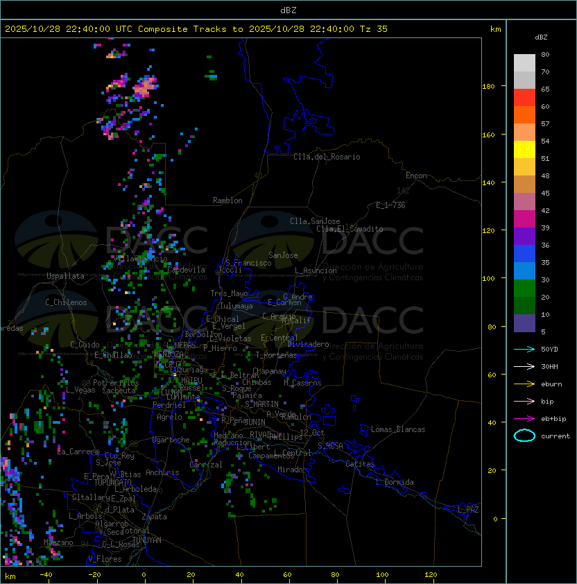Click the Capdevila map label
This screenshot has height=584, width=577.
point(186,270)
